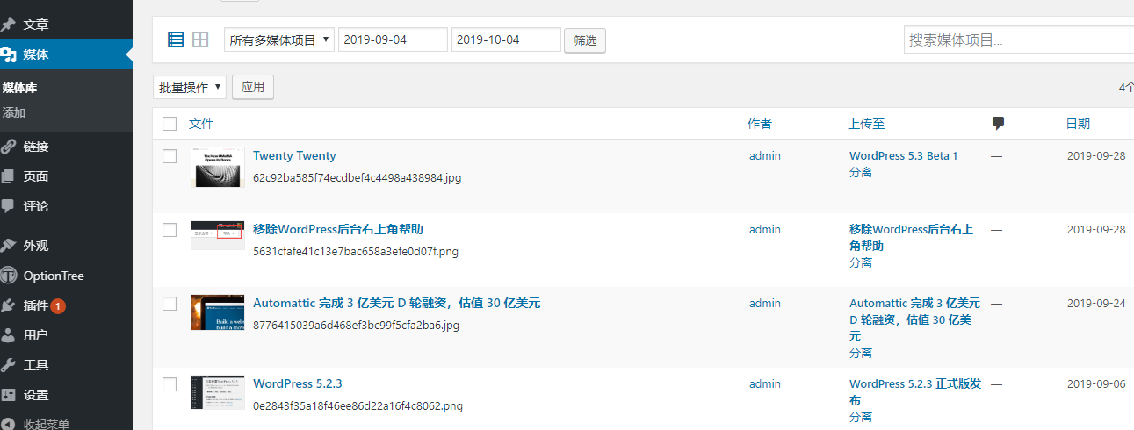Click the media icon beside 媒体
The image size is (1134, 430).
pos(9,54)
